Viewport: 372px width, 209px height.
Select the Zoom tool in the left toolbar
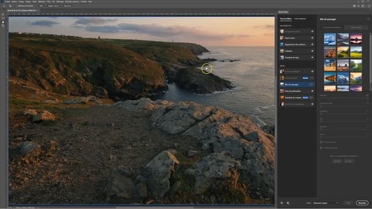click(x=3, y=26)
